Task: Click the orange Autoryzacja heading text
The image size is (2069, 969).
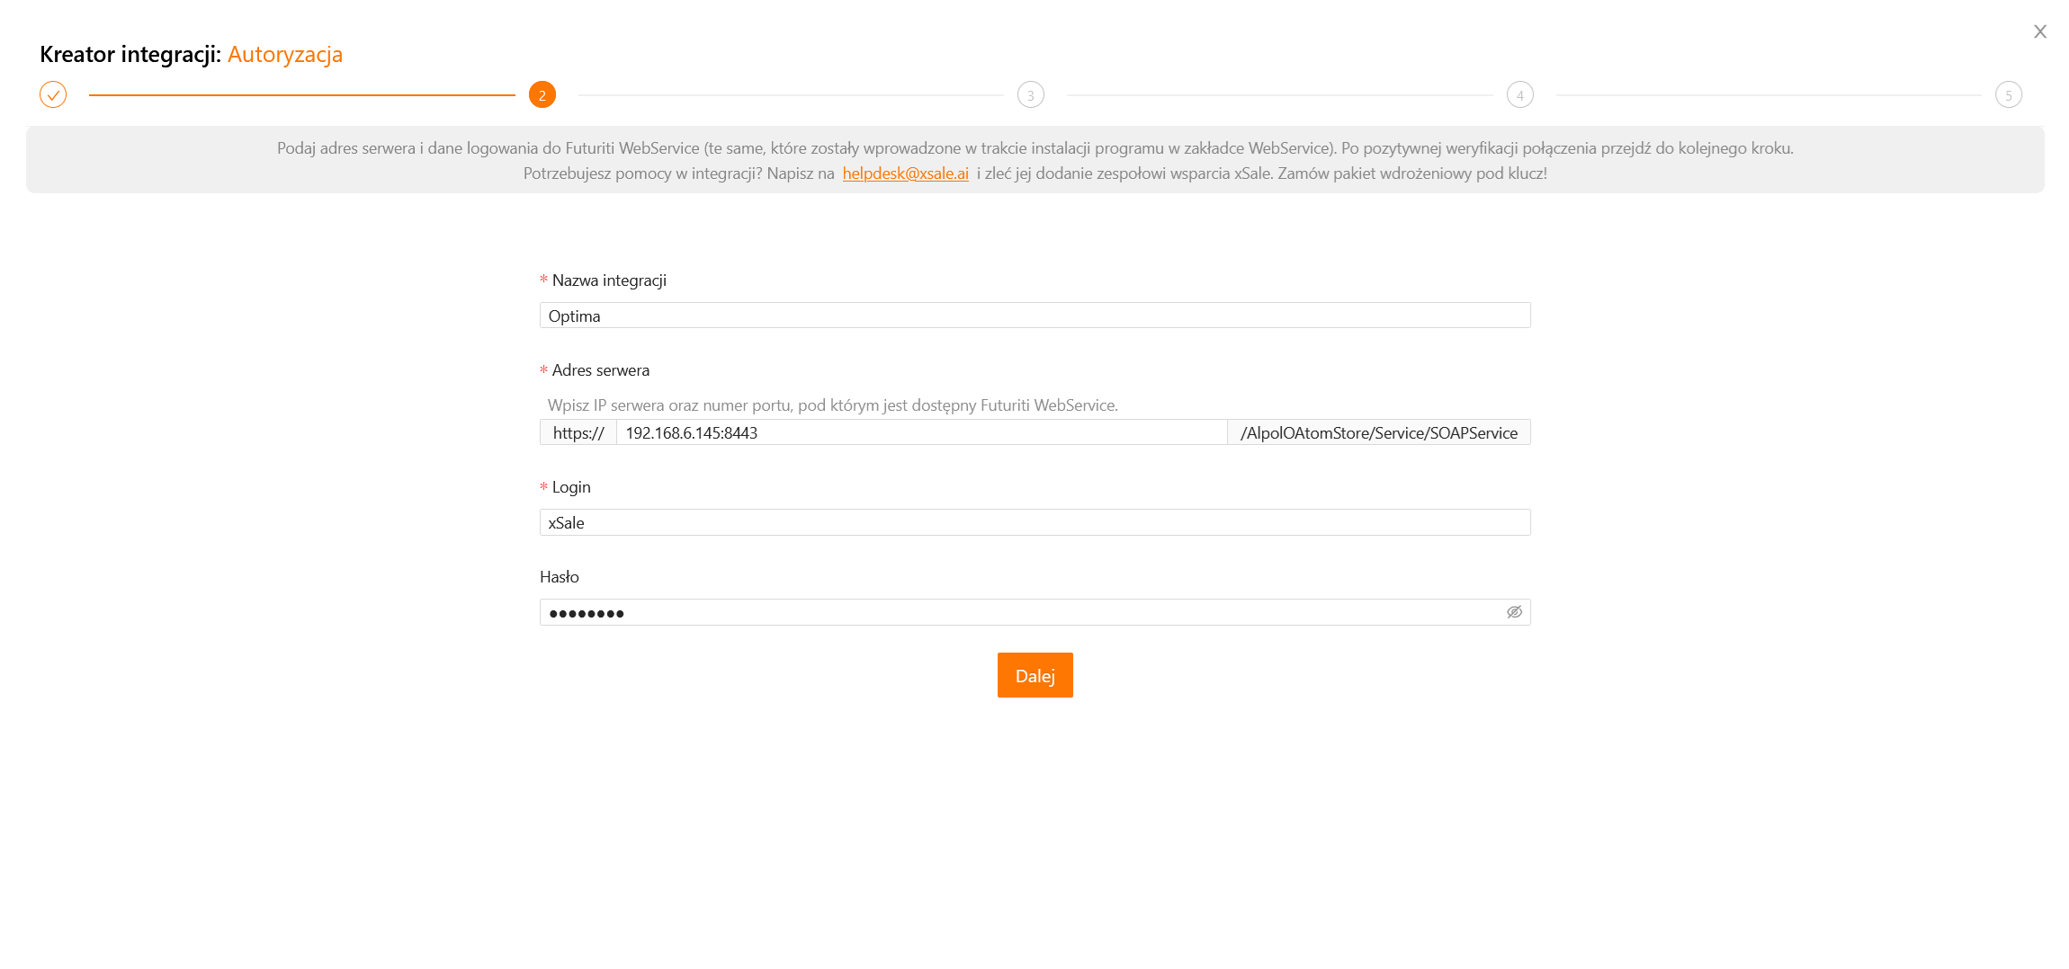Action: click(285, 55)
